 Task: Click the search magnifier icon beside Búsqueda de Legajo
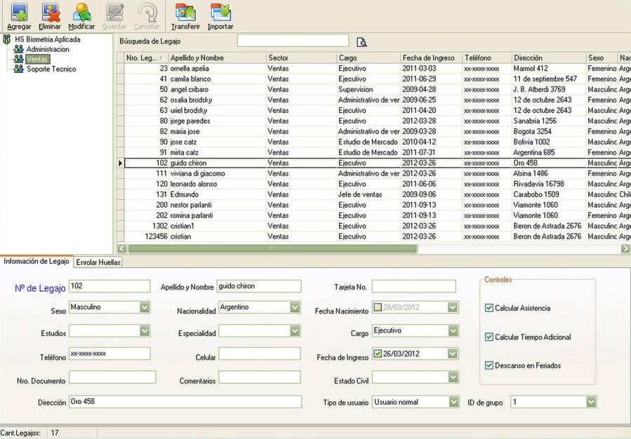pos(361,42)
